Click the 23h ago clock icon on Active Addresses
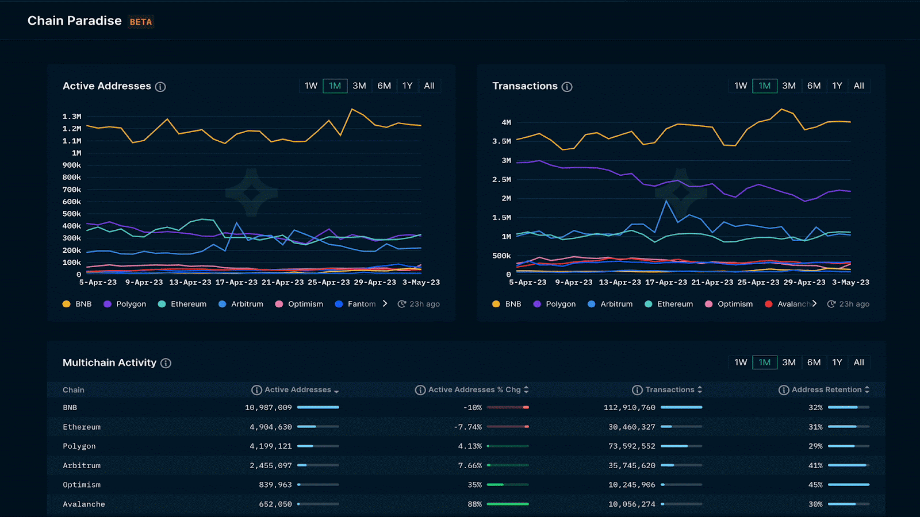Image resolution: width=920 pixels, height=517 pixels. [x=401, y=304]
